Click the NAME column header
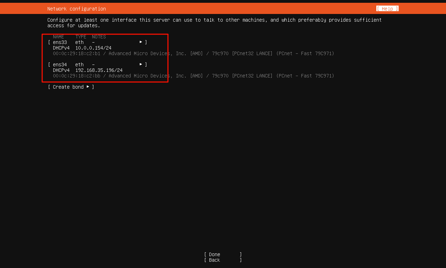446x268 pixels. [58, 37]
